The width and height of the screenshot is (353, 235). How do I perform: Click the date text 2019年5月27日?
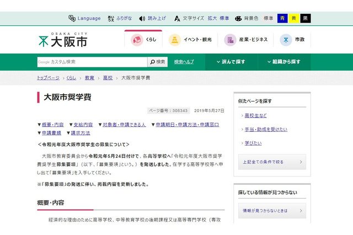(209, 111)
